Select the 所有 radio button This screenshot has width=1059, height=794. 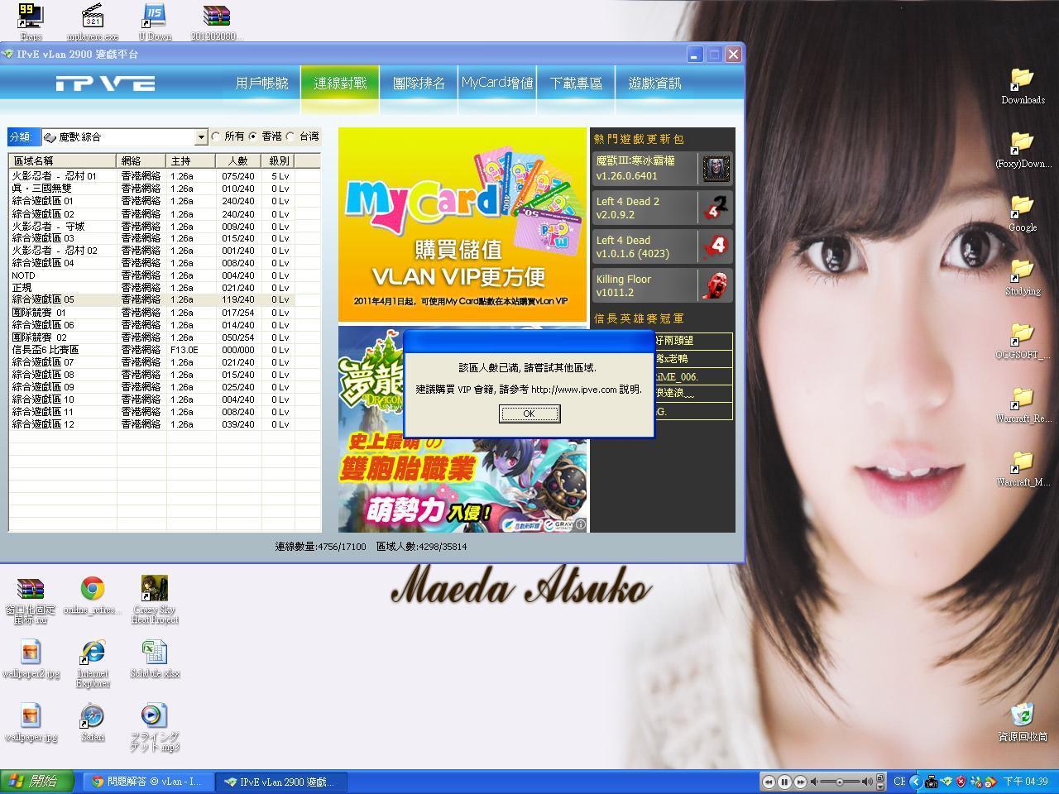point(217,136)
